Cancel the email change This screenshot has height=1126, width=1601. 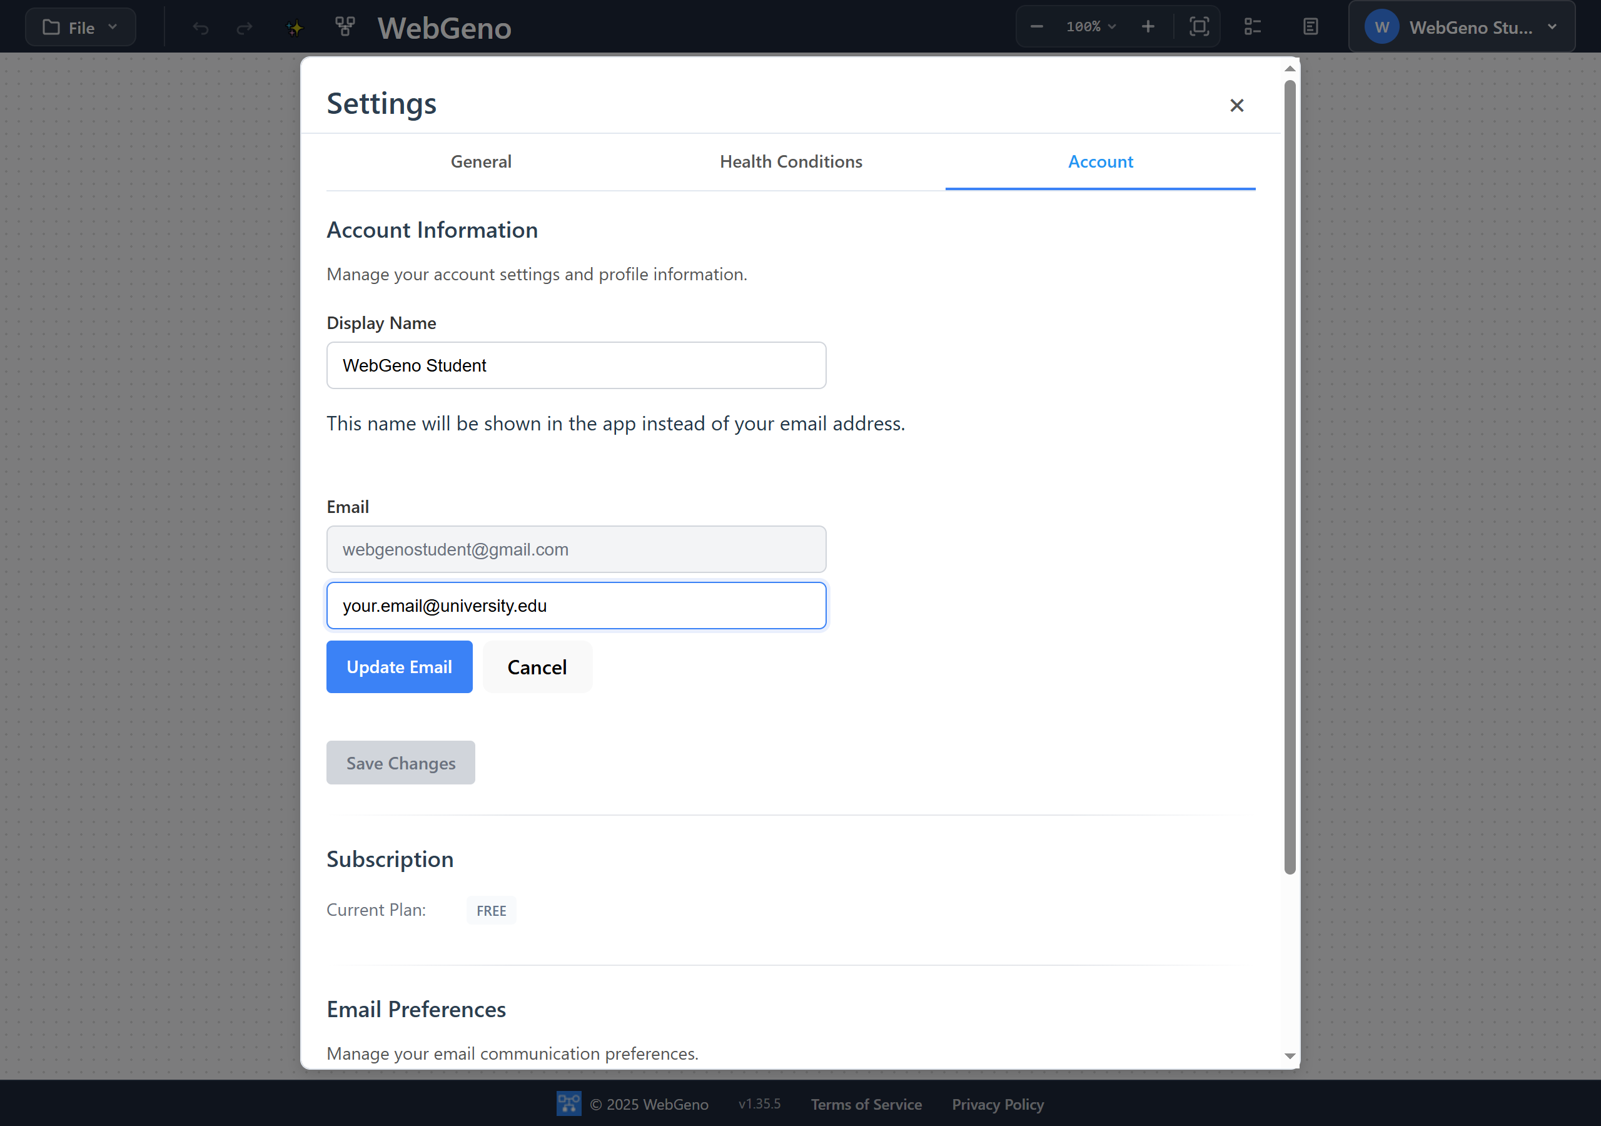click(x=537, y=667)
